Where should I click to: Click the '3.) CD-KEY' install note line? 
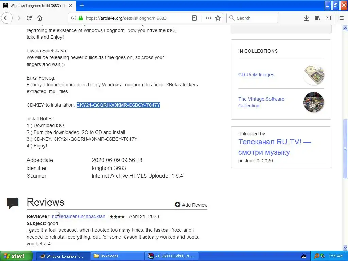click(x=82, y=139)
